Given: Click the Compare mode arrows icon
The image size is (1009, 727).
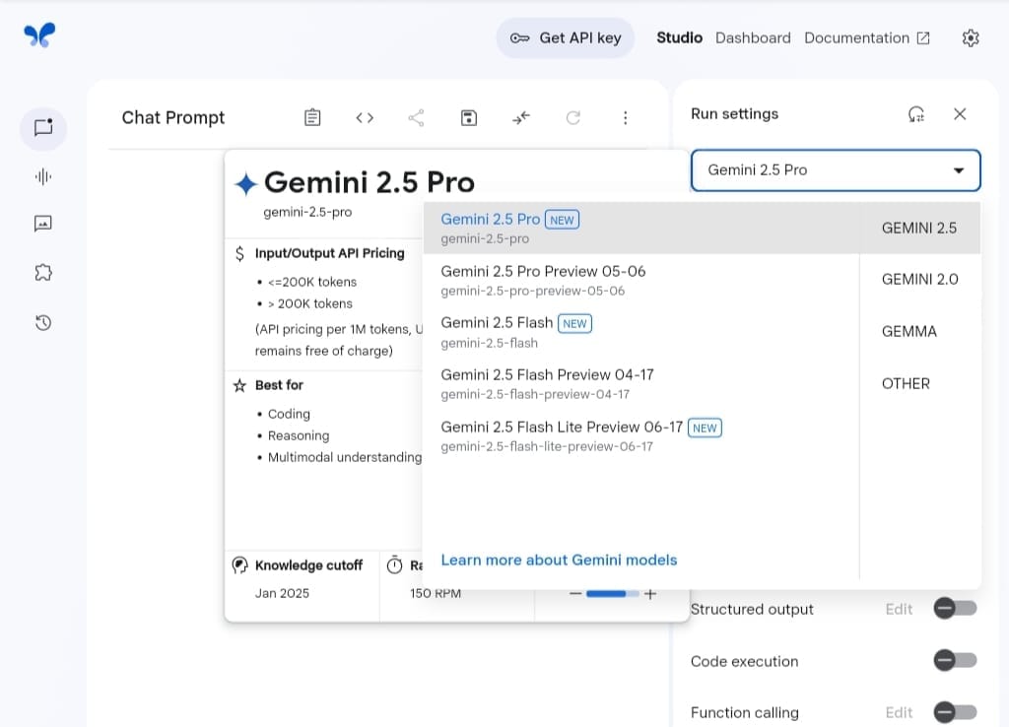Looking at the screenshot, I should click(520, 118).
